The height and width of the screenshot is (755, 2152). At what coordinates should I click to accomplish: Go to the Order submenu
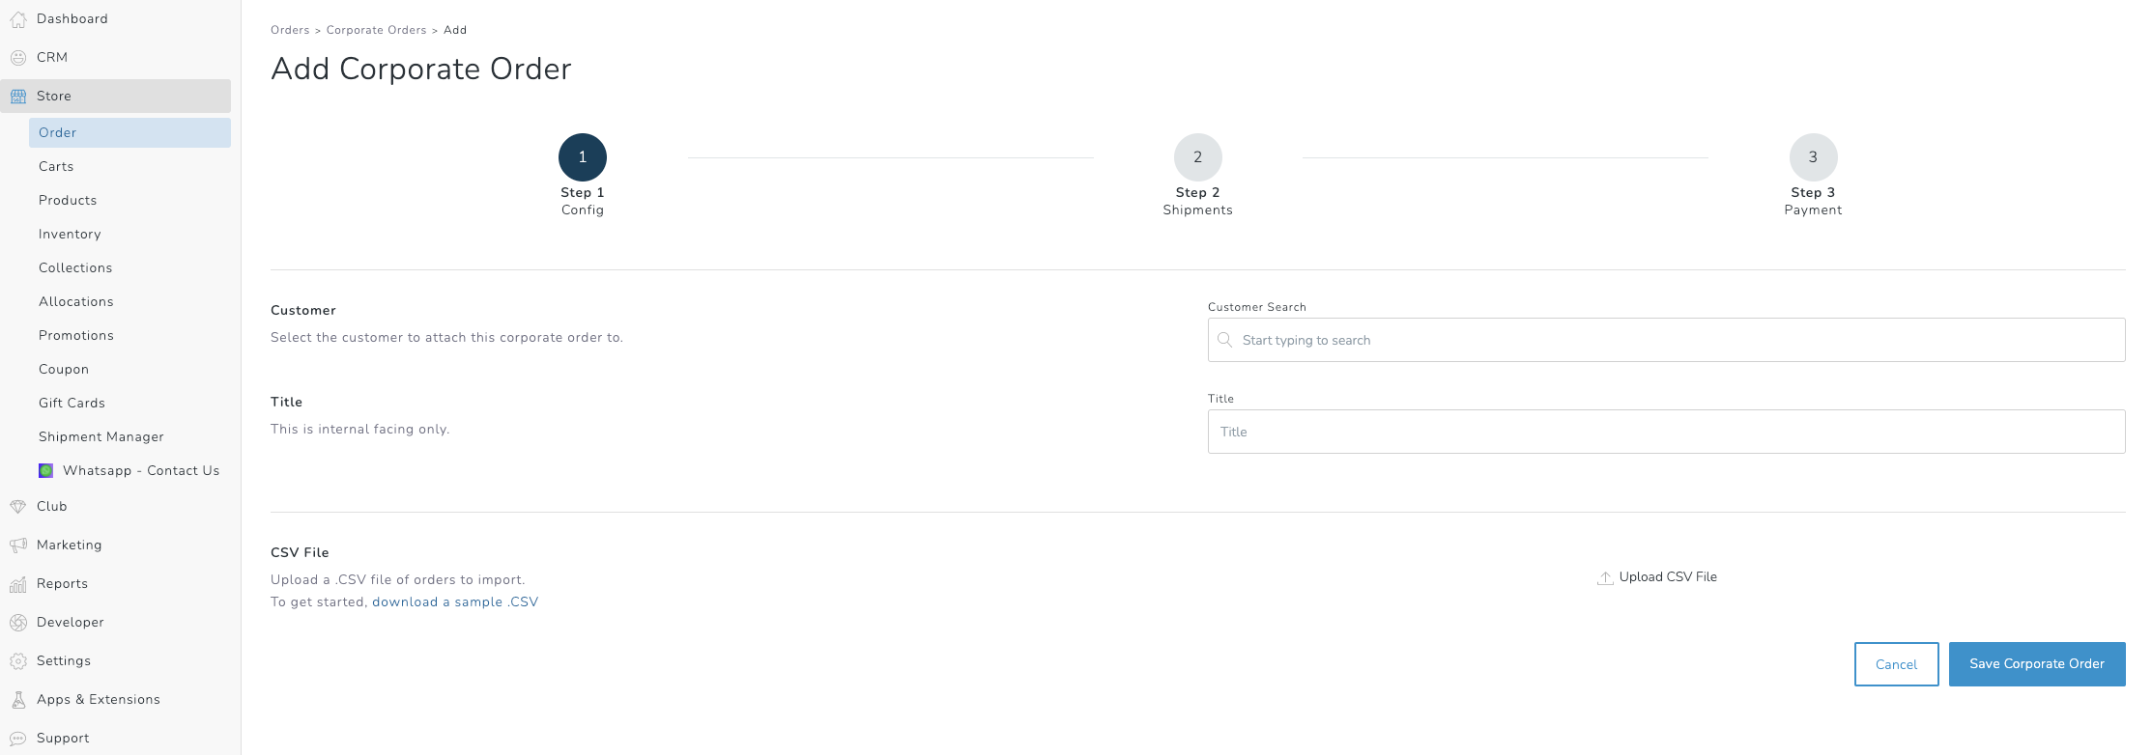129,133
